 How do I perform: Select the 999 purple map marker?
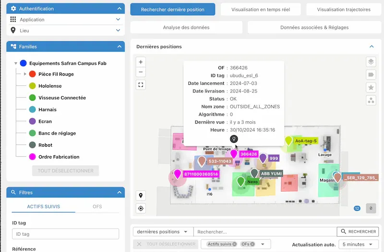[263, 158]
